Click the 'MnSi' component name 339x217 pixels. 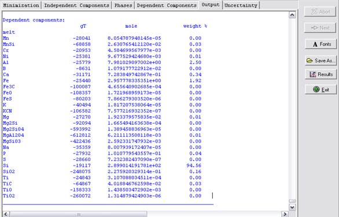[9, 44]
